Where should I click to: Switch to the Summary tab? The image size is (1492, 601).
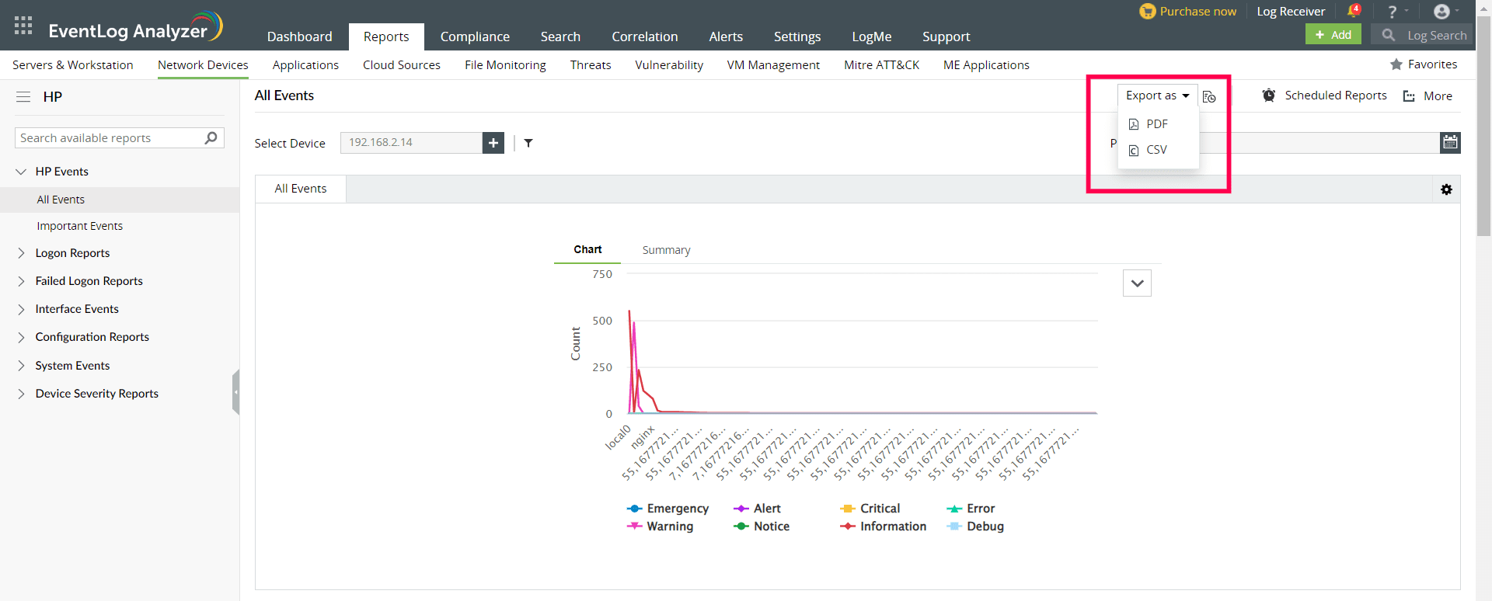(x=666, y=250)
